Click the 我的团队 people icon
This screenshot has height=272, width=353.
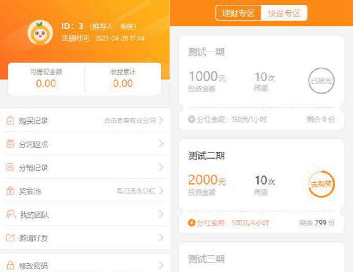click(11, 214)
